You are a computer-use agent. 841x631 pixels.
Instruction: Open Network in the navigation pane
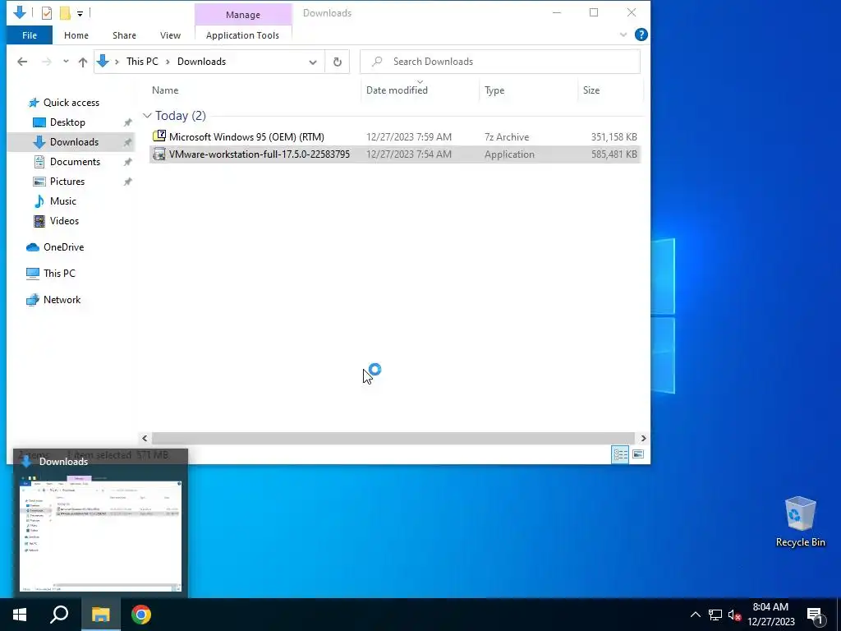(x=62, y=300)
